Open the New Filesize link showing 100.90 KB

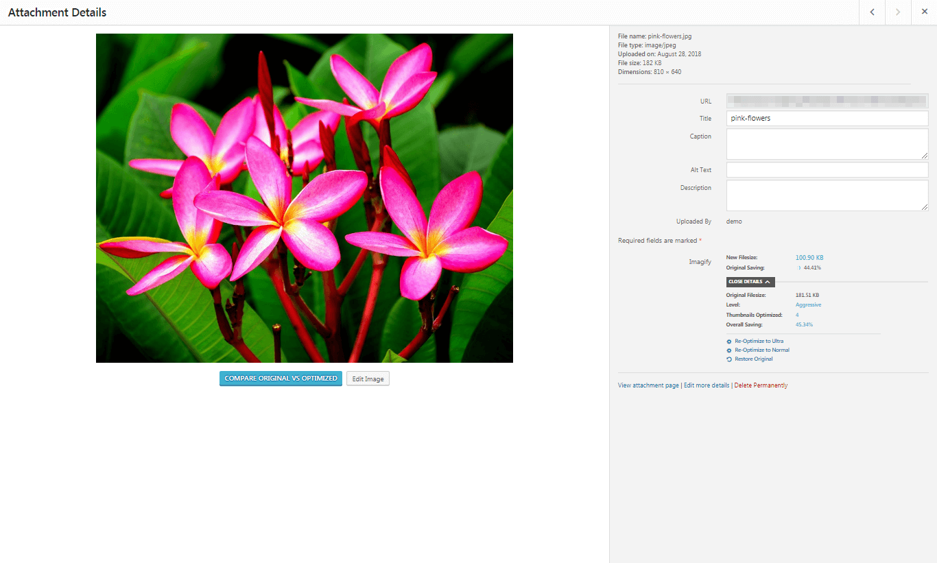click(x=809, y=257)
